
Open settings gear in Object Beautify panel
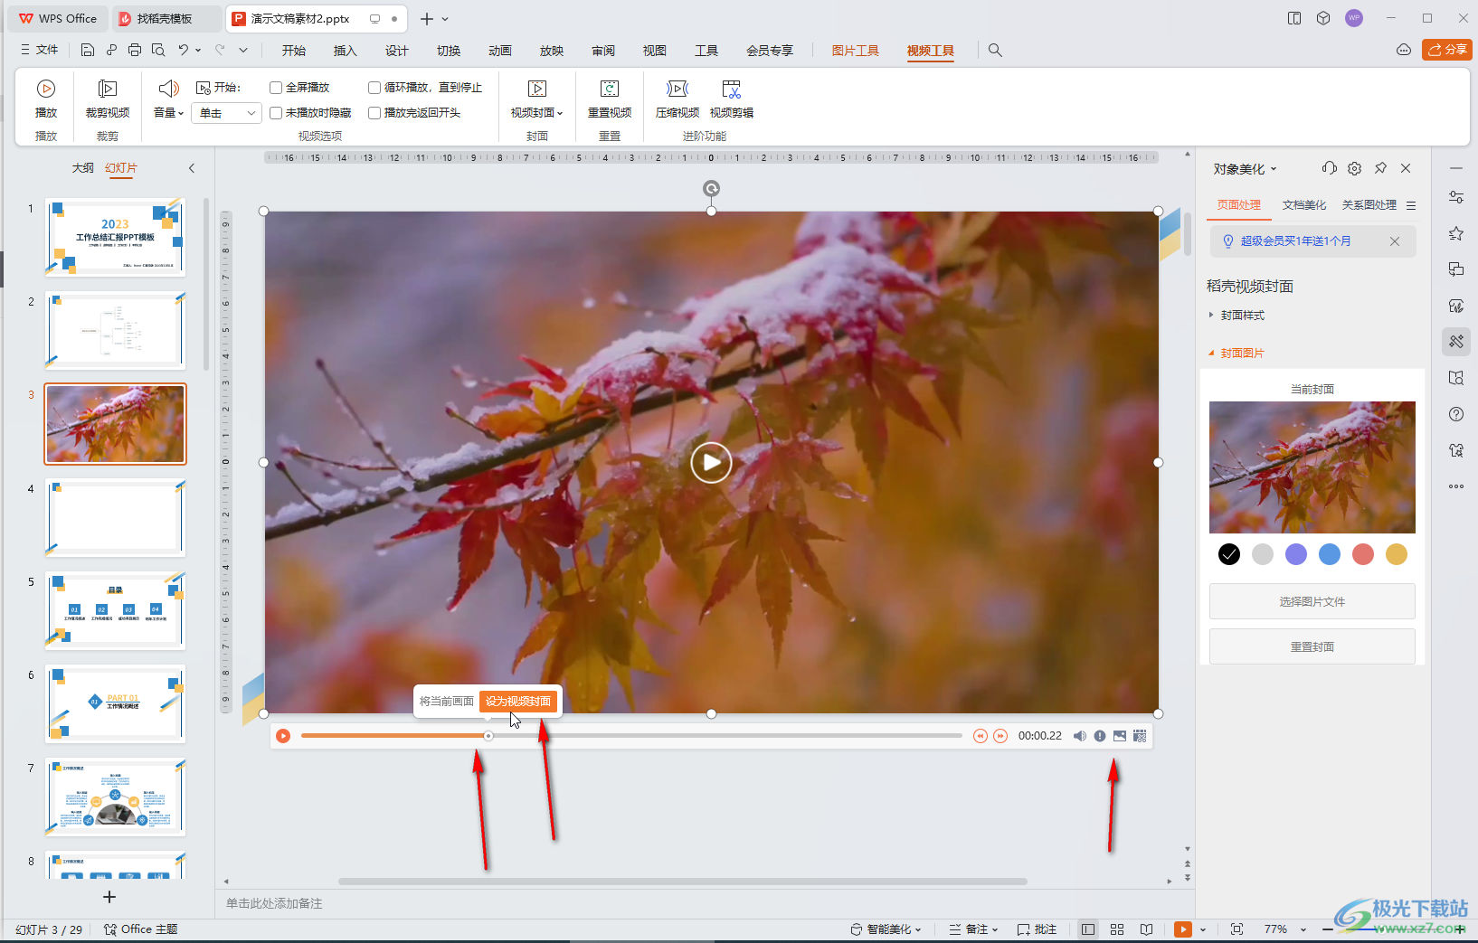coord(1354,168)
